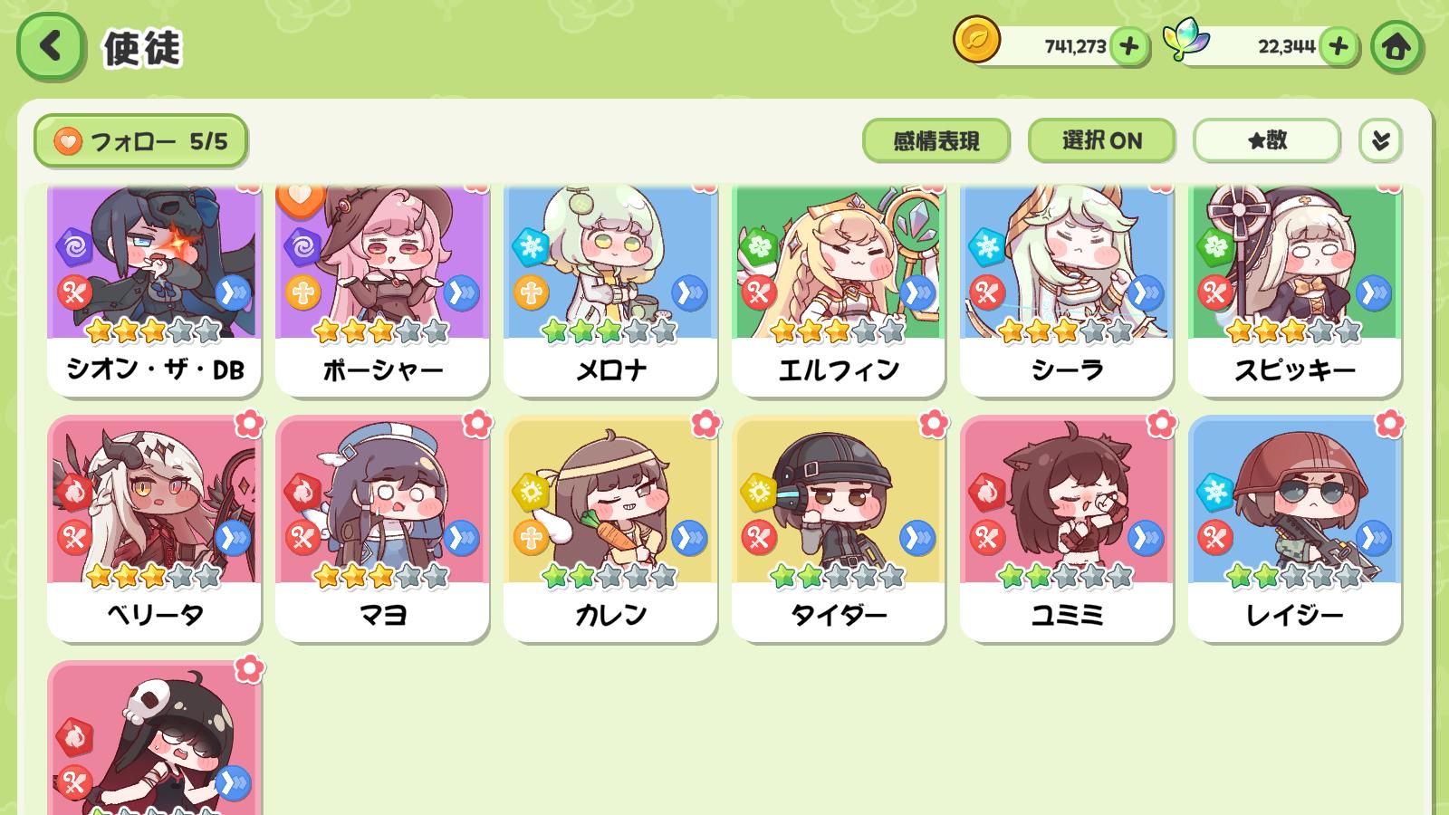1449x815 pixels.
Task: Expand the double-chevron sort options
Action: click(1380, 140)
